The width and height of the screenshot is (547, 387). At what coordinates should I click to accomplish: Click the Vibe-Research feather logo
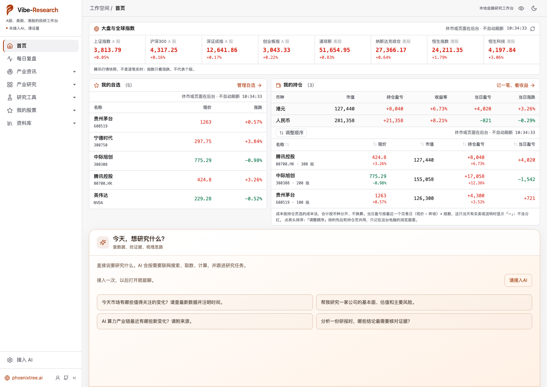(x=10, y=10)
